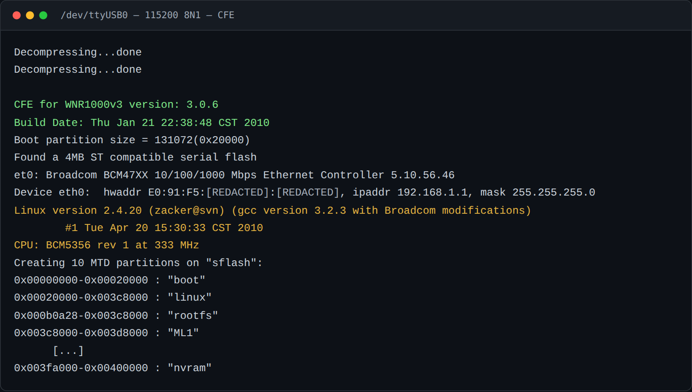Click 'Boot partition size = 131072(0x20000)' line
692x392 pixels.
coord(132,140)
